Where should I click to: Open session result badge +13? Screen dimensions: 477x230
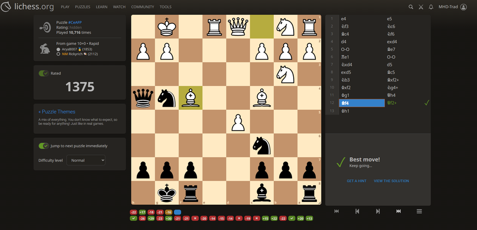pyautogui.click(x=309, y=218)
